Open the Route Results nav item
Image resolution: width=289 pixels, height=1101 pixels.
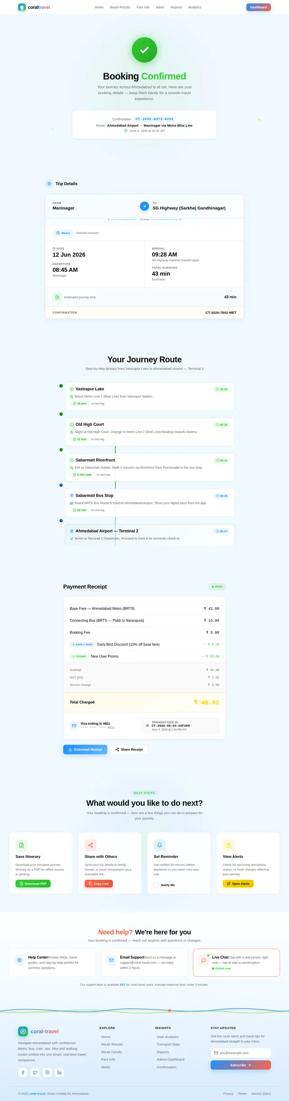(x=120, y=7)
